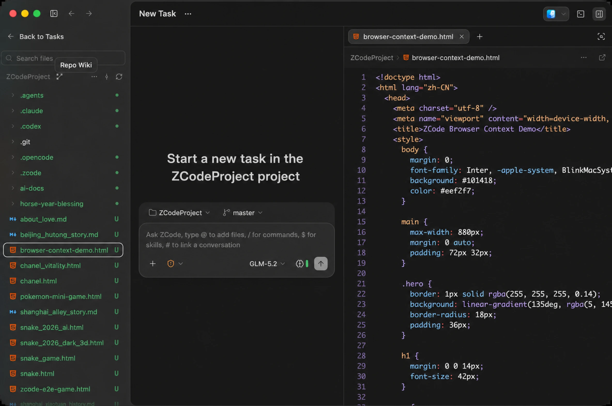Open snake_2026_ai.html file

click(x=63, y=327)
